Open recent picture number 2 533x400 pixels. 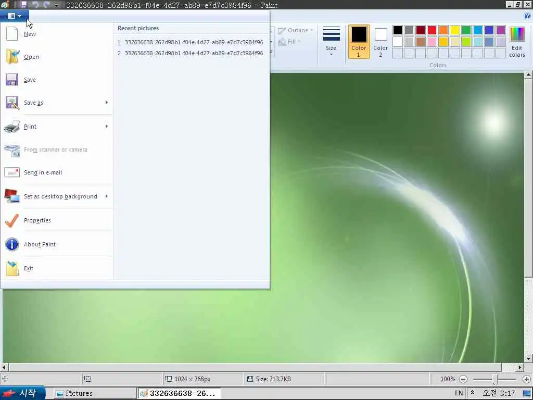[x=191, y=53]
